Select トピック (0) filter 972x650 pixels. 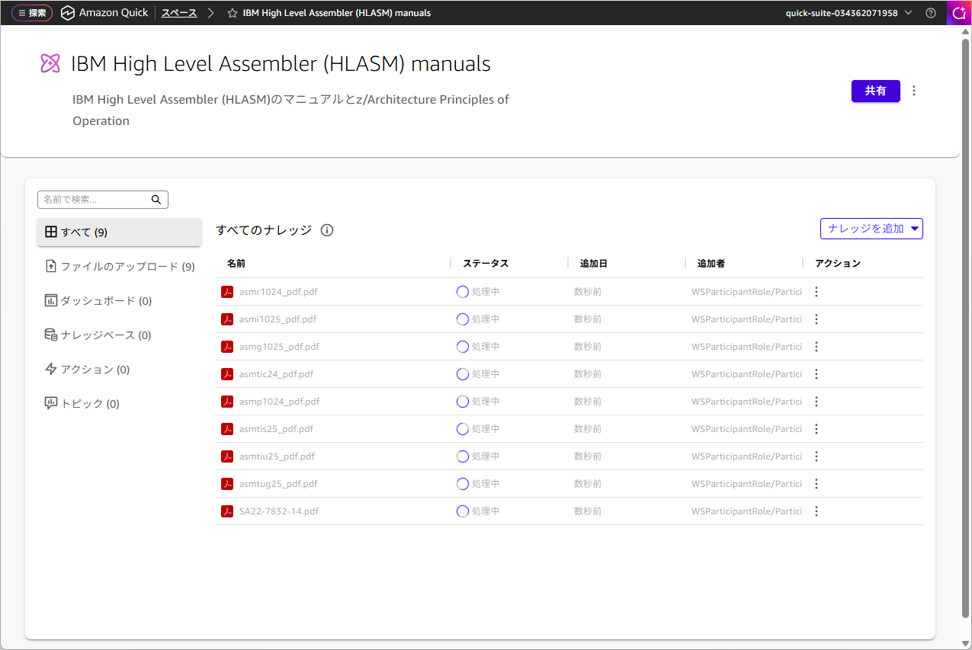pos(120,404)
